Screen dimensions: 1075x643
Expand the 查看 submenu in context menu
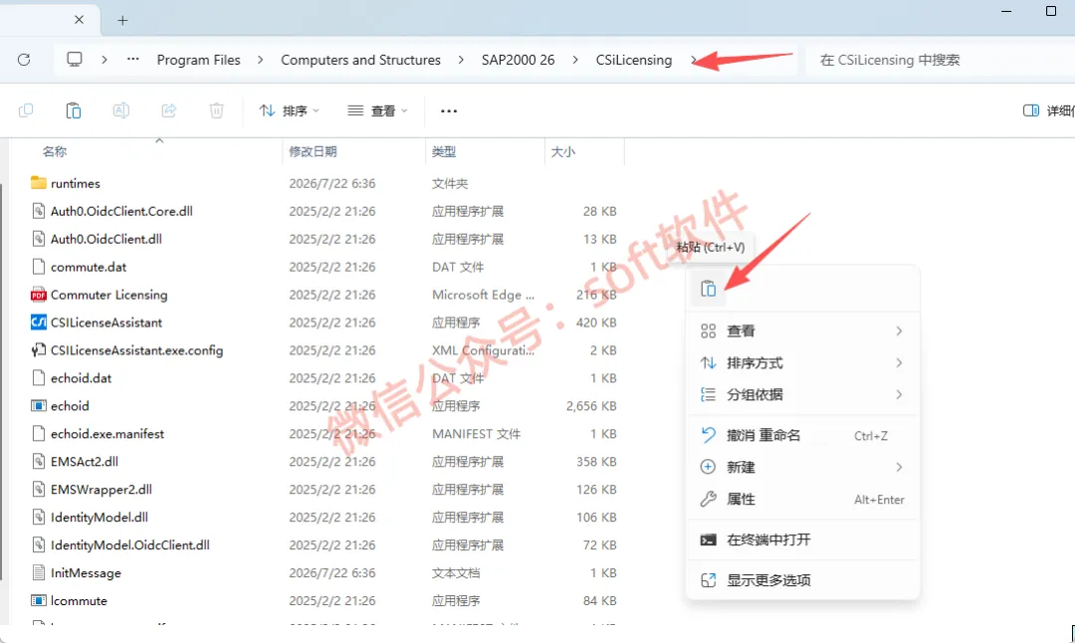802,331
